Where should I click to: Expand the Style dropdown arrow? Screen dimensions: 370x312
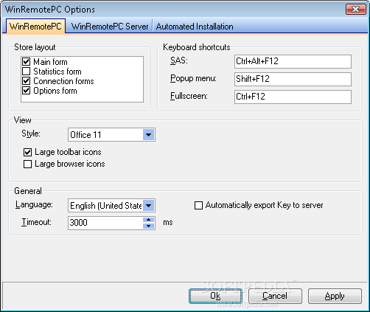click(x=148, y=135)
